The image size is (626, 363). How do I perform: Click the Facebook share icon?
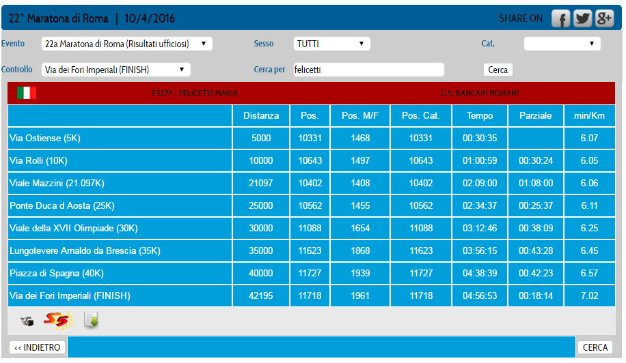[560, 19]
